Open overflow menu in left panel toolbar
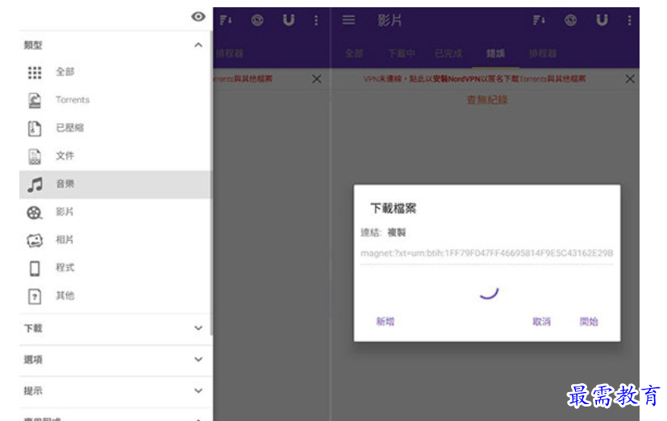The image size is (667, 421). point(316,20)
